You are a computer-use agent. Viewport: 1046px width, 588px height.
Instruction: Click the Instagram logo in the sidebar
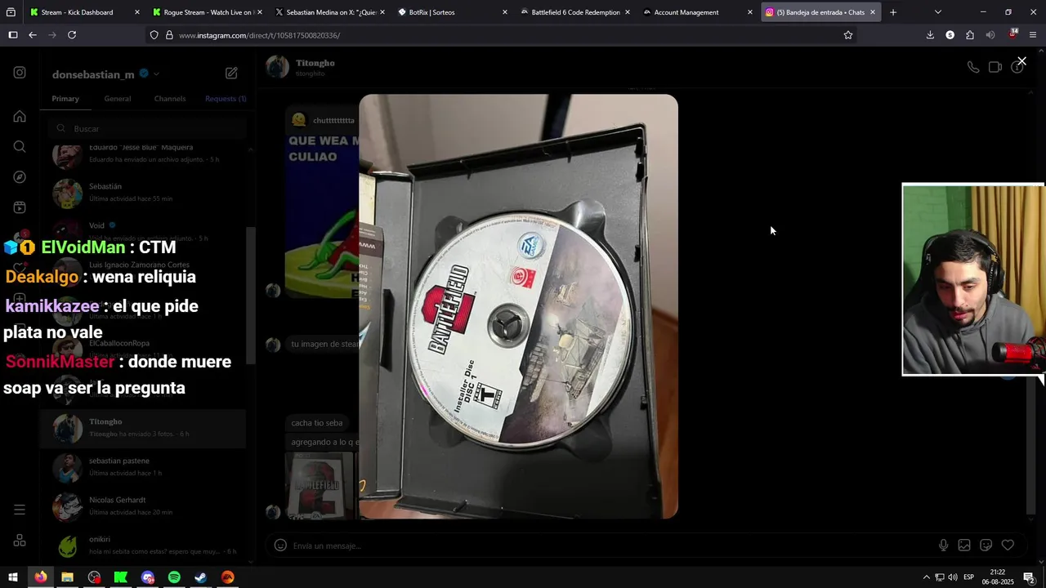coord(20,73)
